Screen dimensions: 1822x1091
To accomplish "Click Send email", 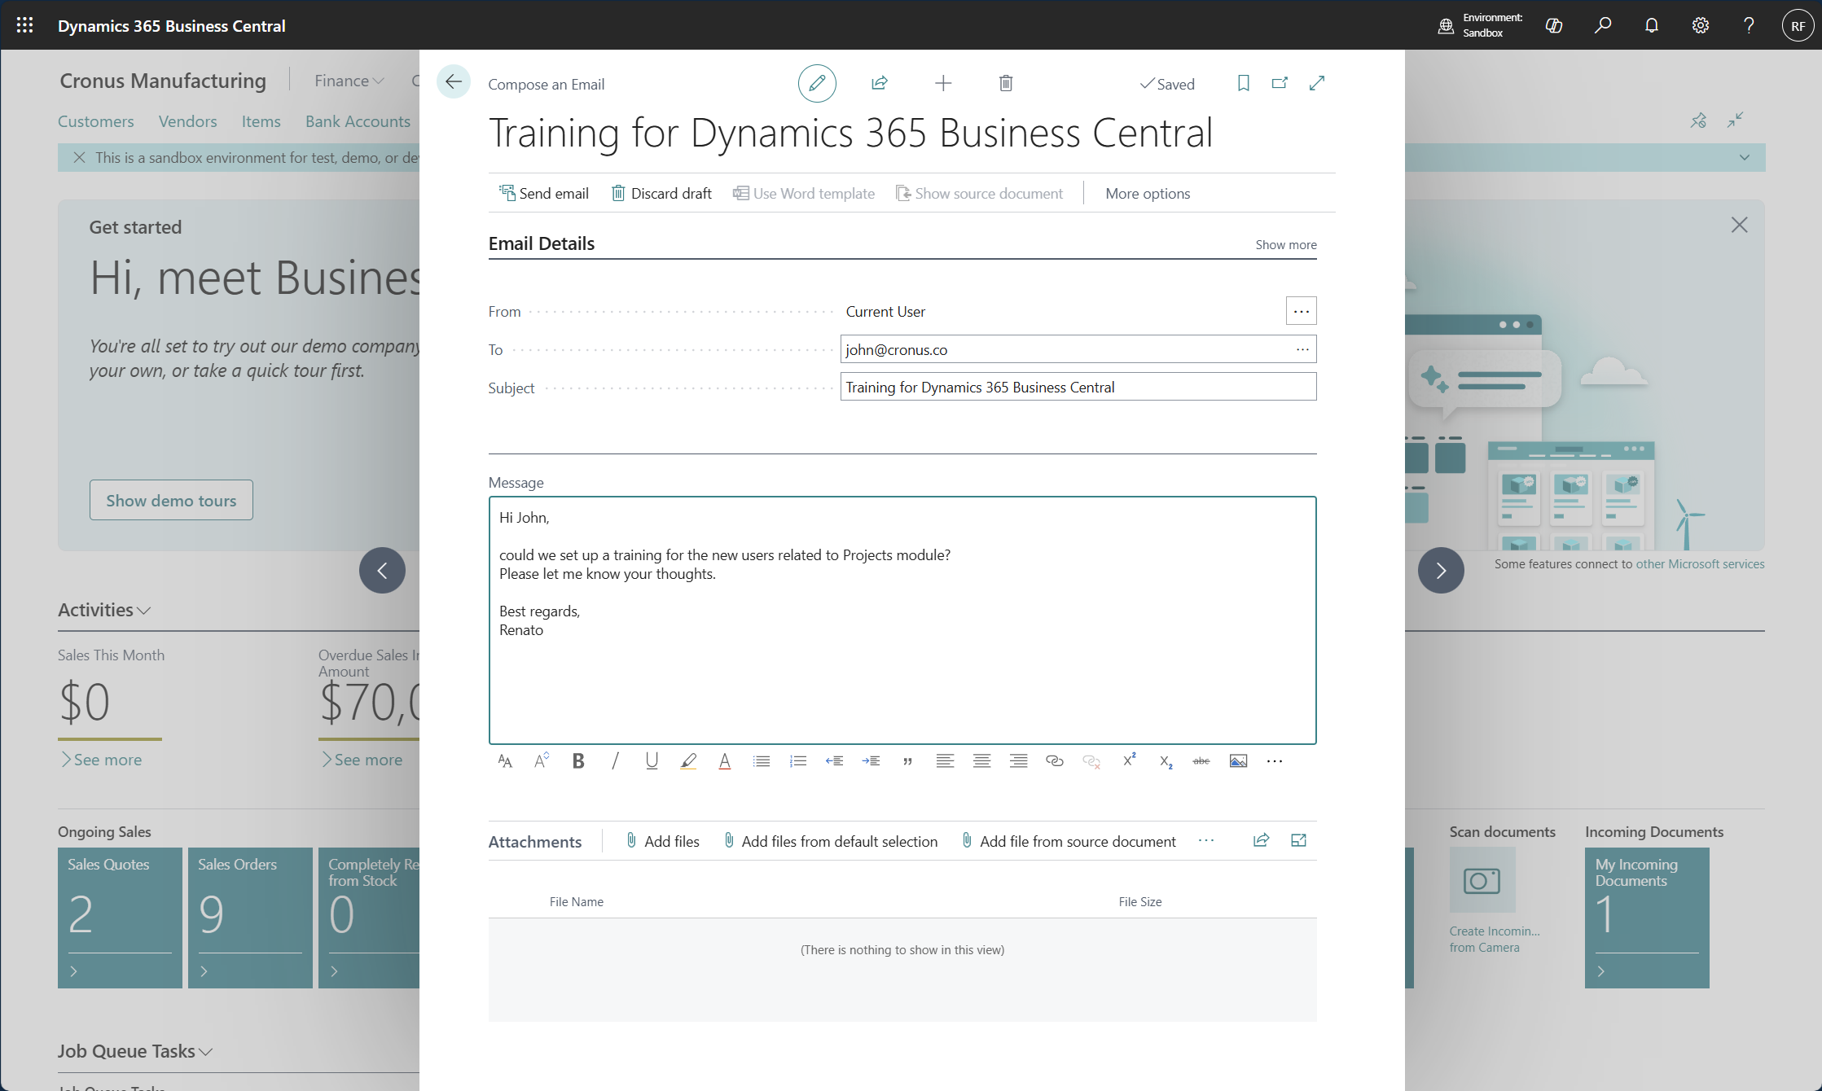I will (544, 193).
